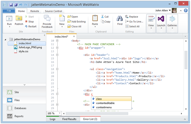The width and height of the screenshot is (191, 124).
Task: Open the File menu tab
Action: click(x=9, y=11)
